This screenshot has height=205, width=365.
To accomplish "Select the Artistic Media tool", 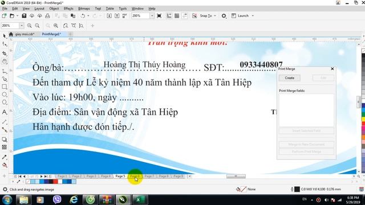I will coord(4,79).
